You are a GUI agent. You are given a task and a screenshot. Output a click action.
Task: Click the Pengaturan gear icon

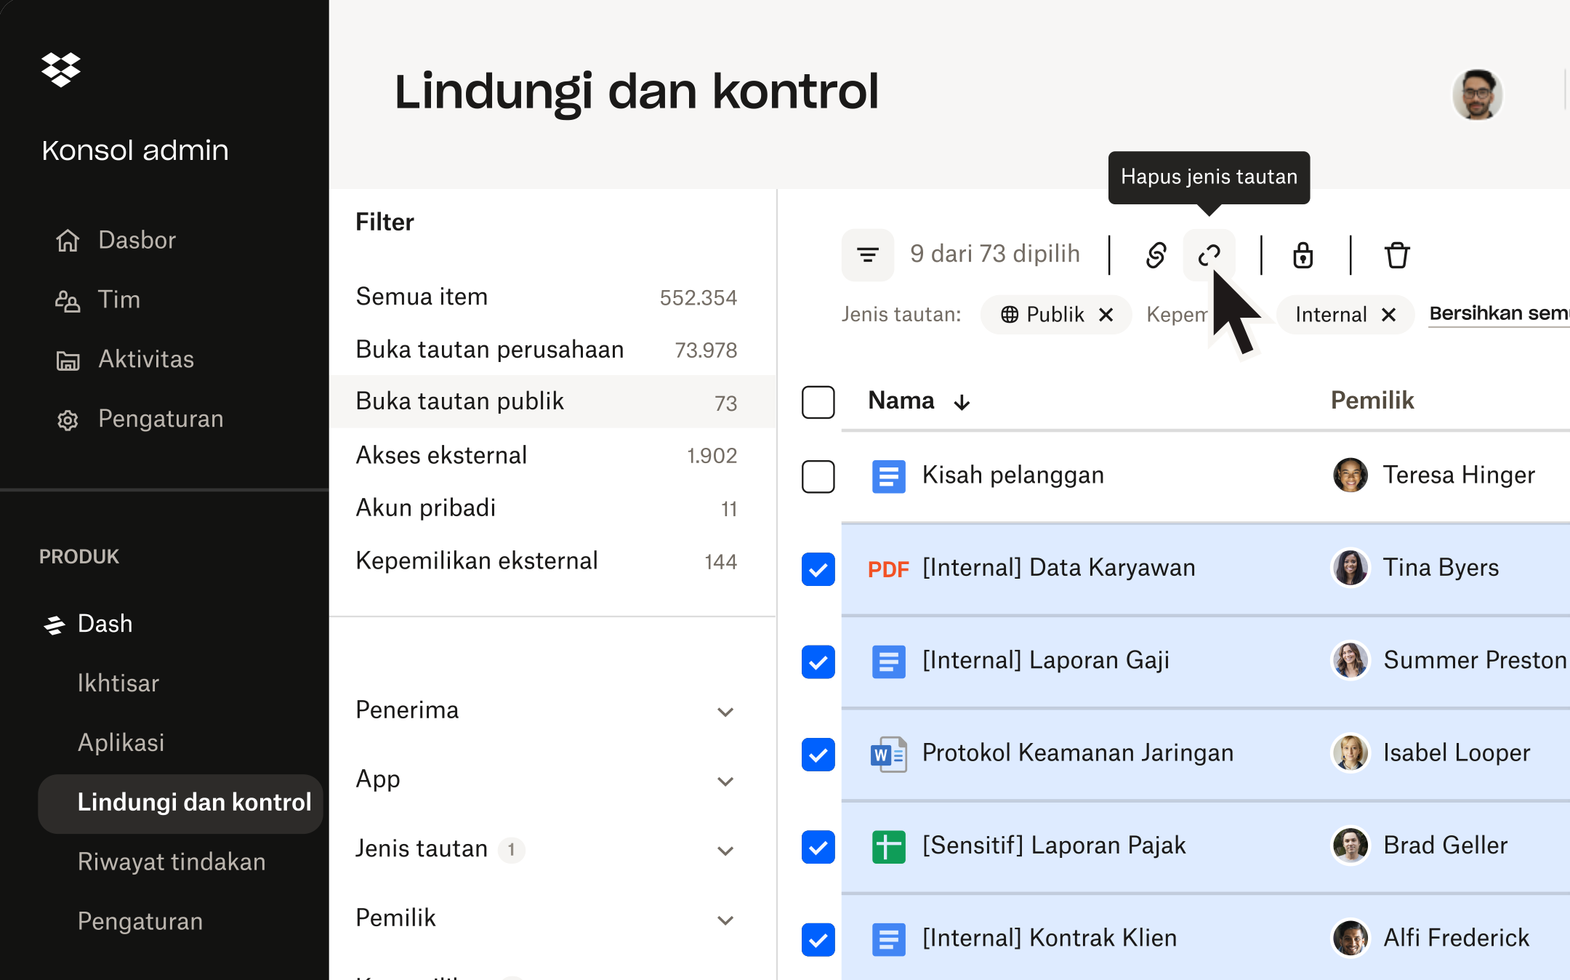point(68,419)
